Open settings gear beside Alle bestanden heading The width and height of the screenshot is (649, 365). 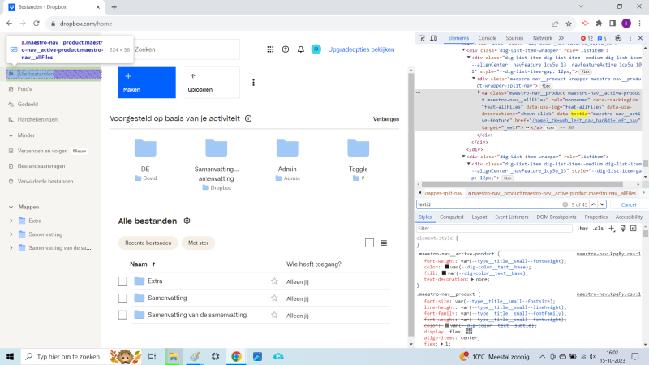pyautogui.click(x=187, y=221)
